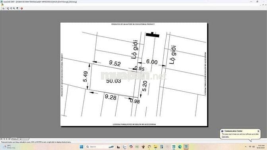Follow the Click here link in Communication Center
Viewport: 267px width, 150px height.
225,137
